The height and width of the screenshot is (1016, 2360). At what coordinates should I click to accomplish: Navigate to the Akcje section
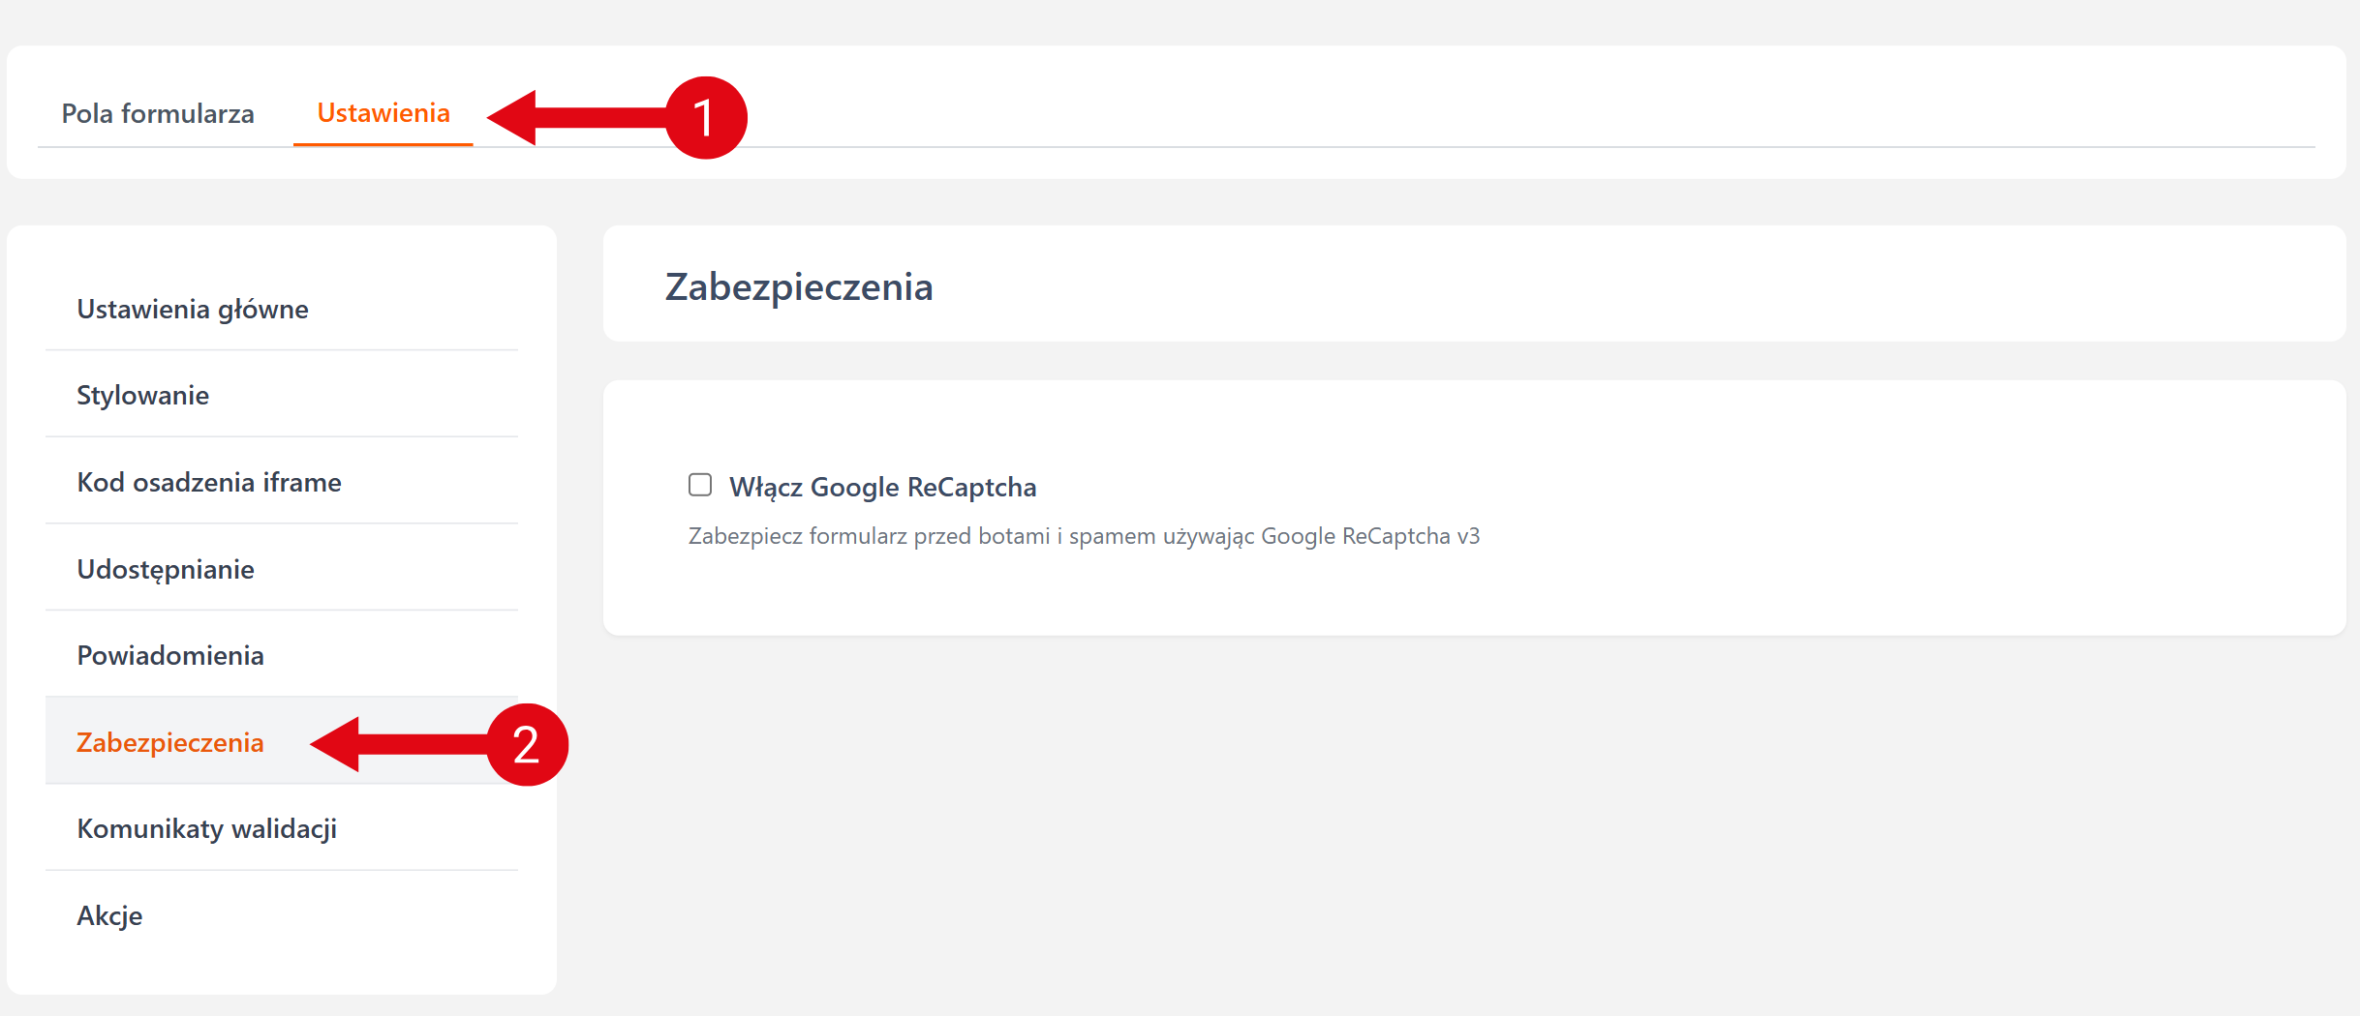point(109,916)
